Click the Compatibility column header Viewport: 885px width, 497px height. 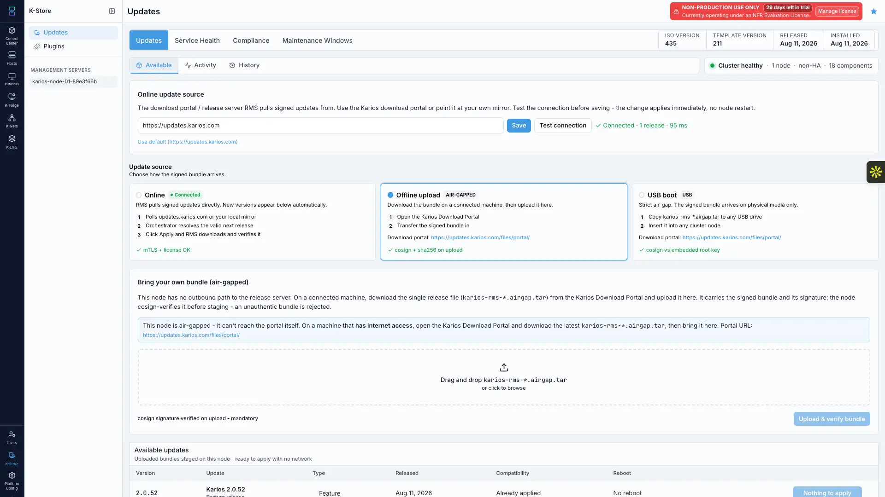513,474
